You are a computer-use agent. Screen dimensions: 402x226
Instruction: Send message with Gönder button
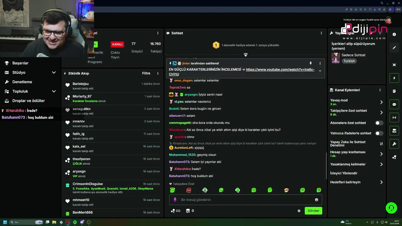(313, 211)
